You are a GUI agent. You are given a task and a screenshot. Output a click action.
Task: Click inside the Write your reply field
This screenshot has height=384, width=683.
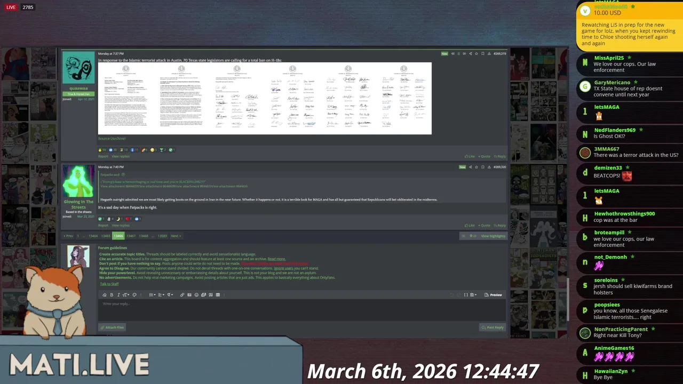[301, 311]
